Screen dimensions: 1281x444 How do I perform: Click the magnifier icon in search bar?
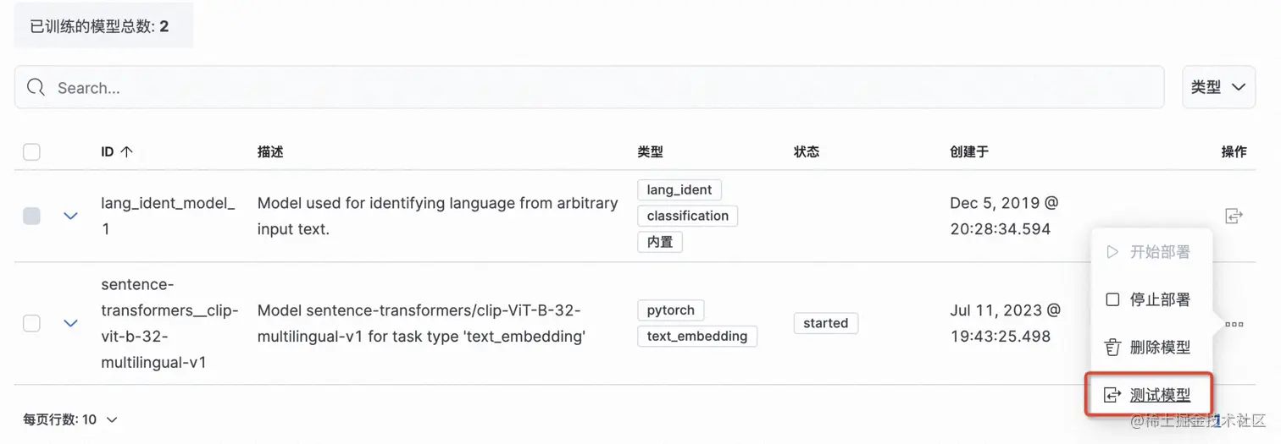[x=36, y=88]
